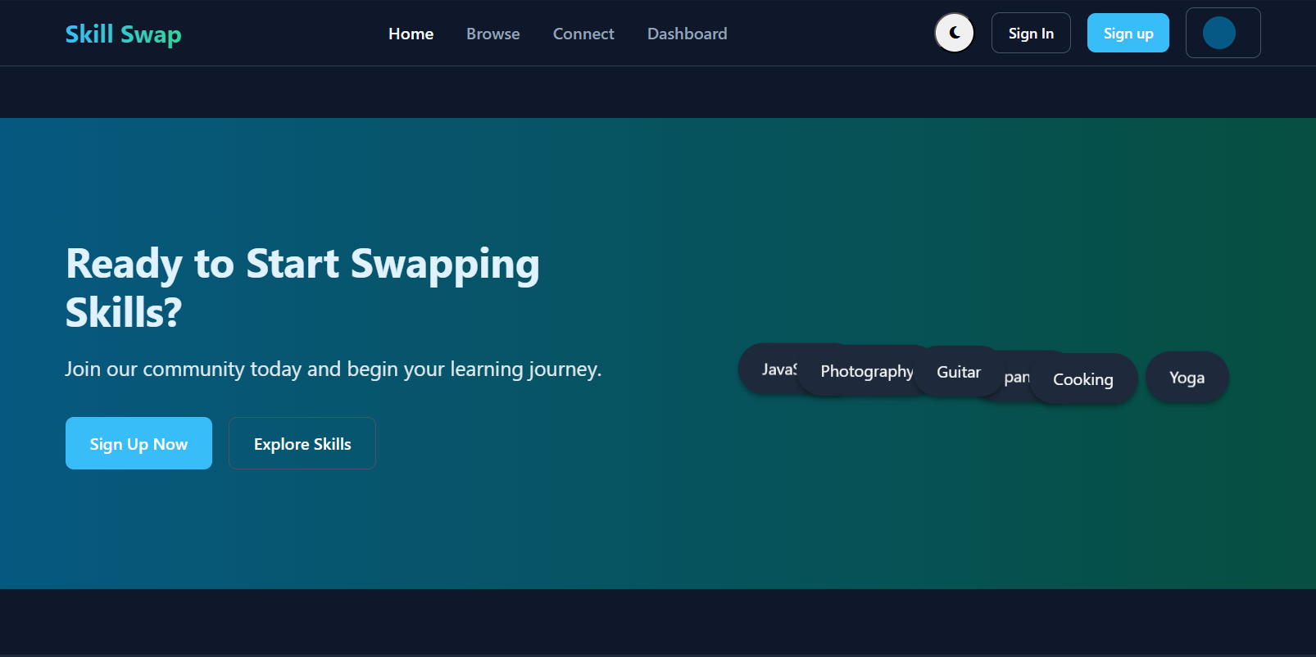The image size is (1316, 657).
Task: Click the Skill Swap logo
Action: [123, 34]
